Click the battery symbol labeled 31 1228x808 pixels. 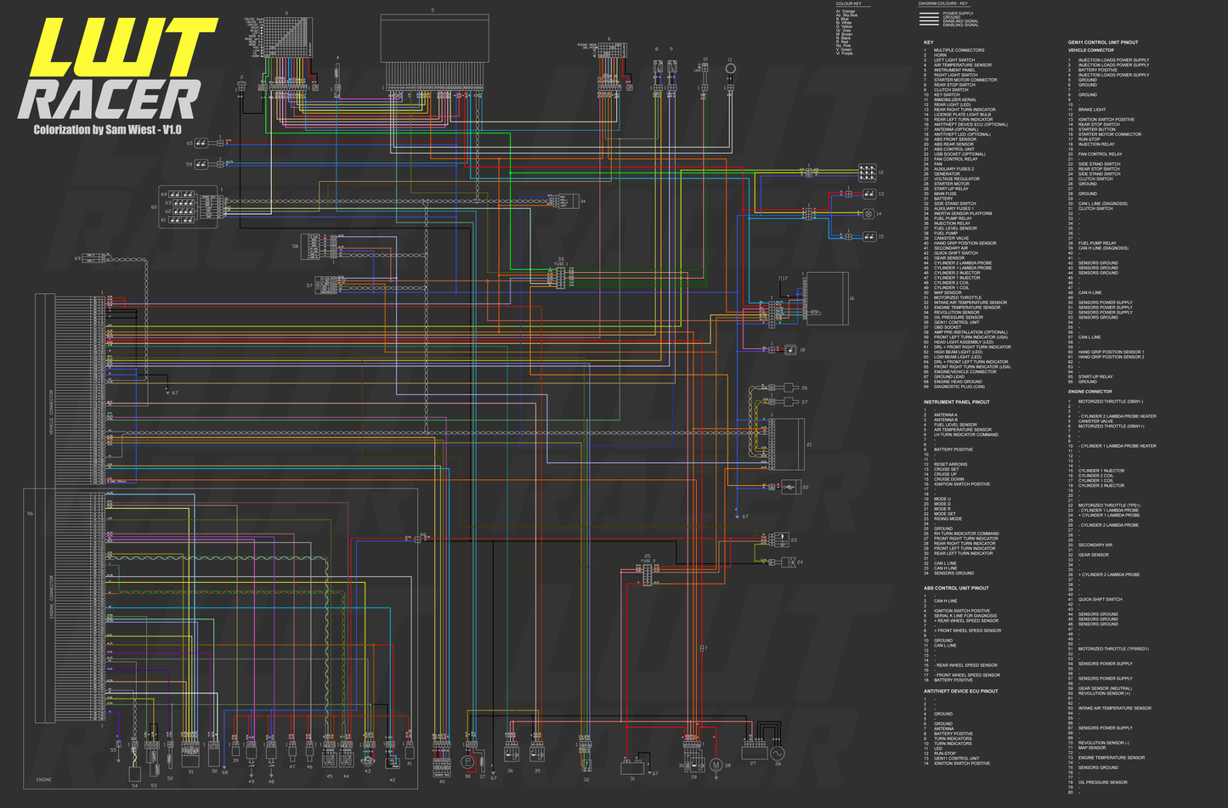631,767
